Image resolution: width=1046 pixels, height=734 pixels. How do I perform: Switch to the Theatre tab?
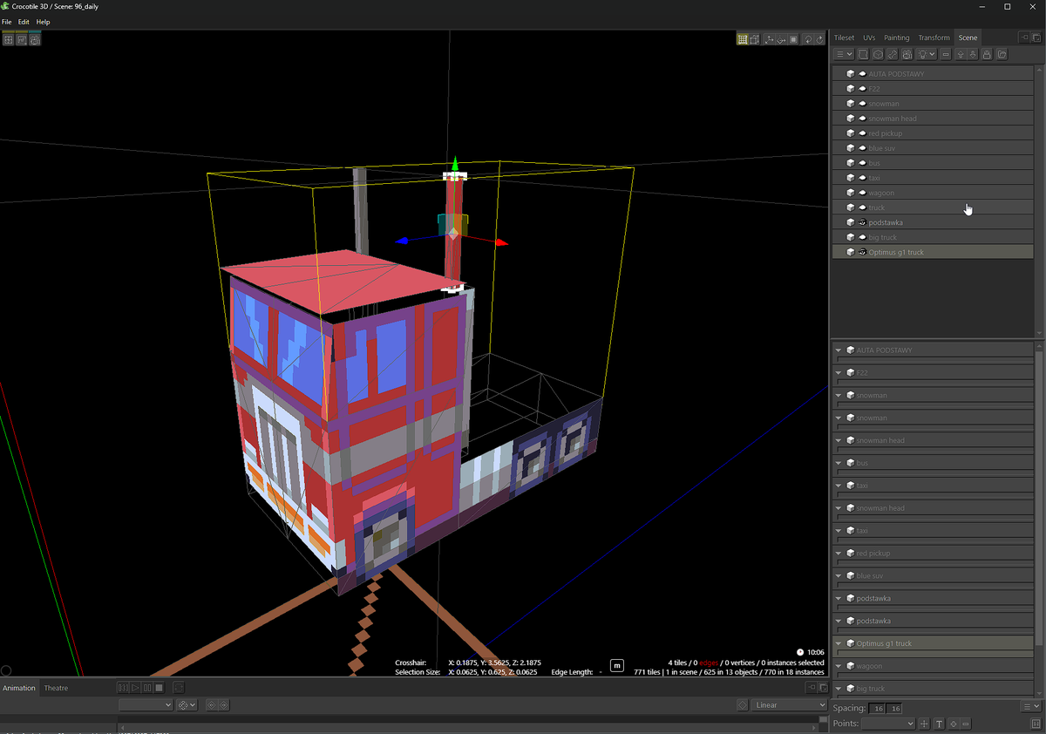click(x=56, y=688)
